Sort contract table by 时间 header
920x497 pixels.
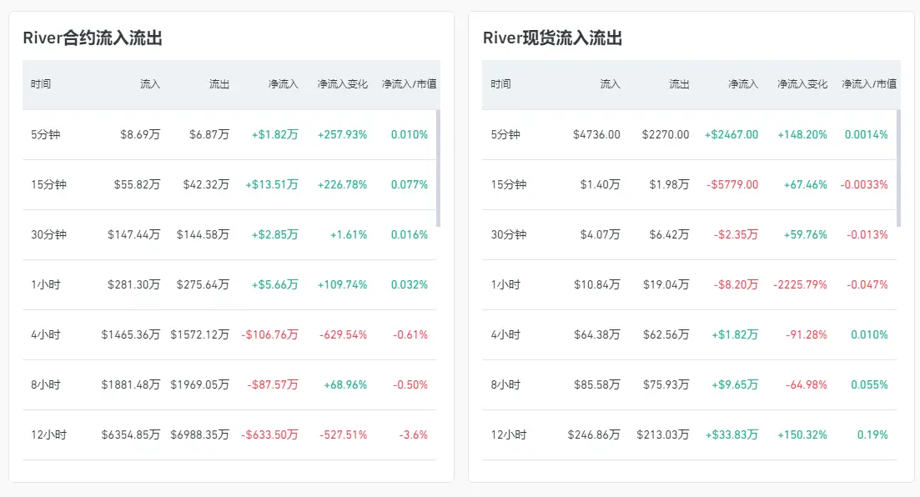tap(41, 84)
